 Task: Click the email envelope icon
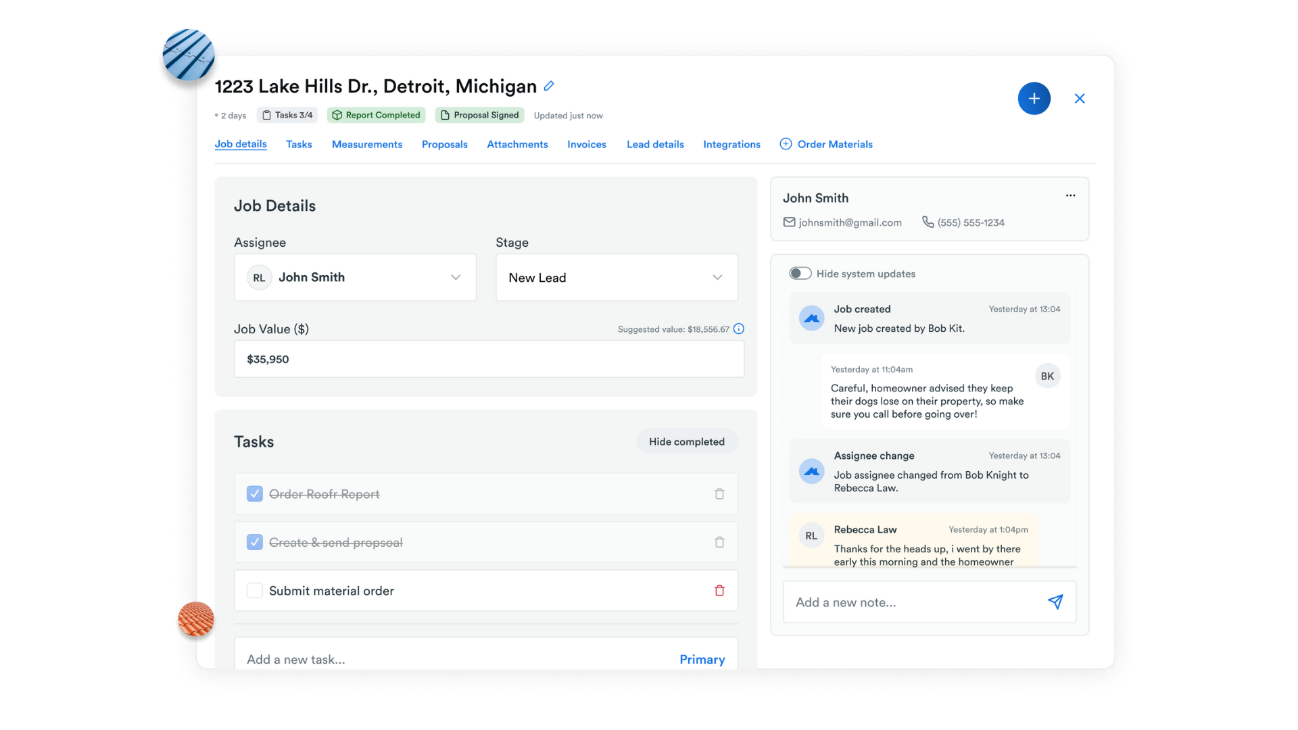789,222
